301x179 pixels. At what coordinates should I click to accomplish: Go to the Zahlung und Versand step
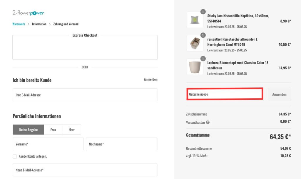click(x=65, y=24)
